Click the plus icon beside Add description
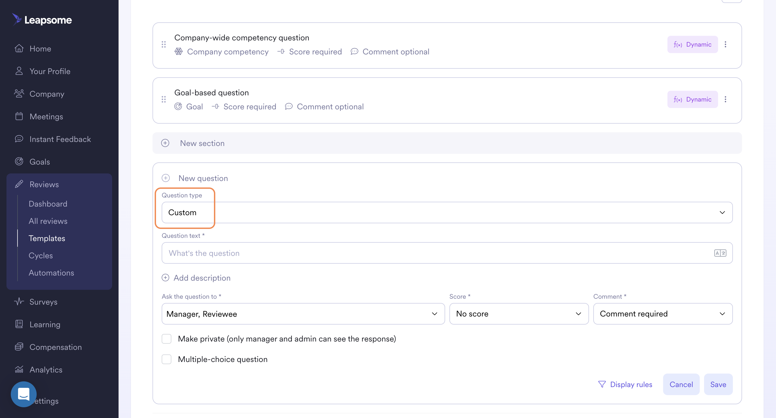 click(165, 278)
